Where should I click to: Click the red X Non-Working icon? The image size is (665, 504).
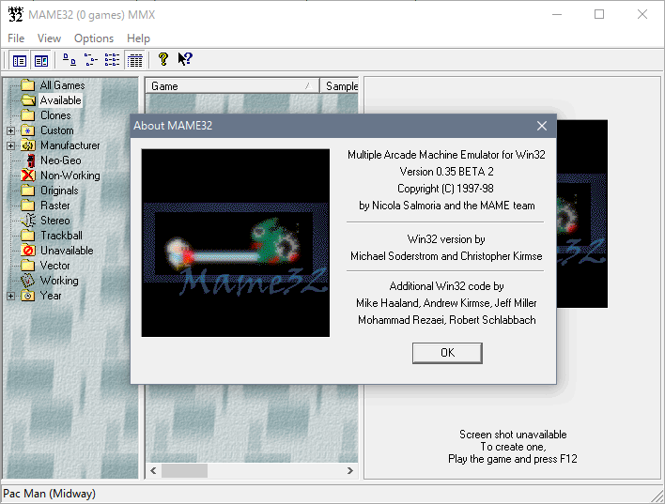tap(28, 176)
